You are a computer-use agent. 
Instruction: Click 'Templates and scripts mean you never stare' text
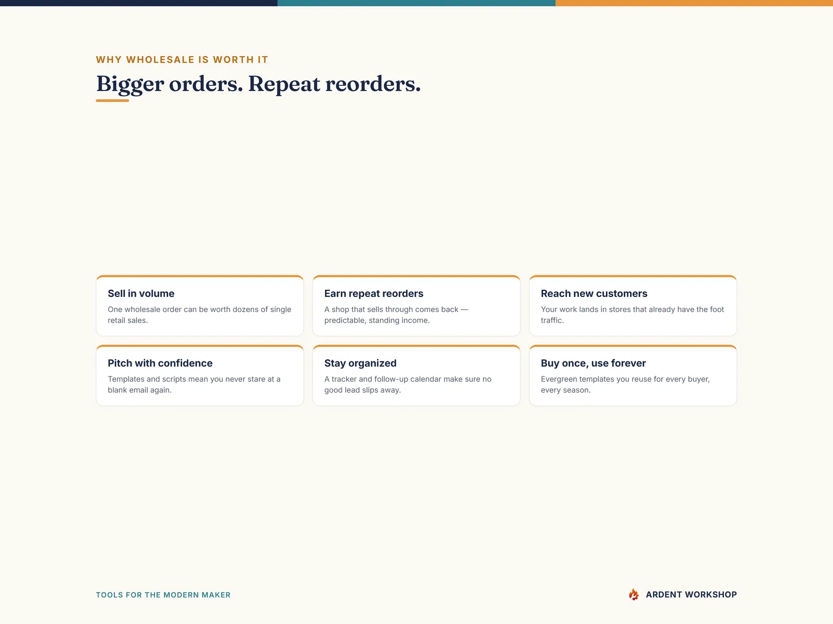click(194, 384)
